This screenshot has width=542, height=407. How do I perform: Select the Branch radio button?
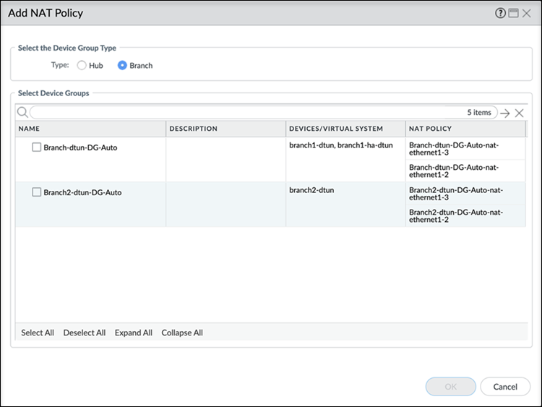(122, 65)
